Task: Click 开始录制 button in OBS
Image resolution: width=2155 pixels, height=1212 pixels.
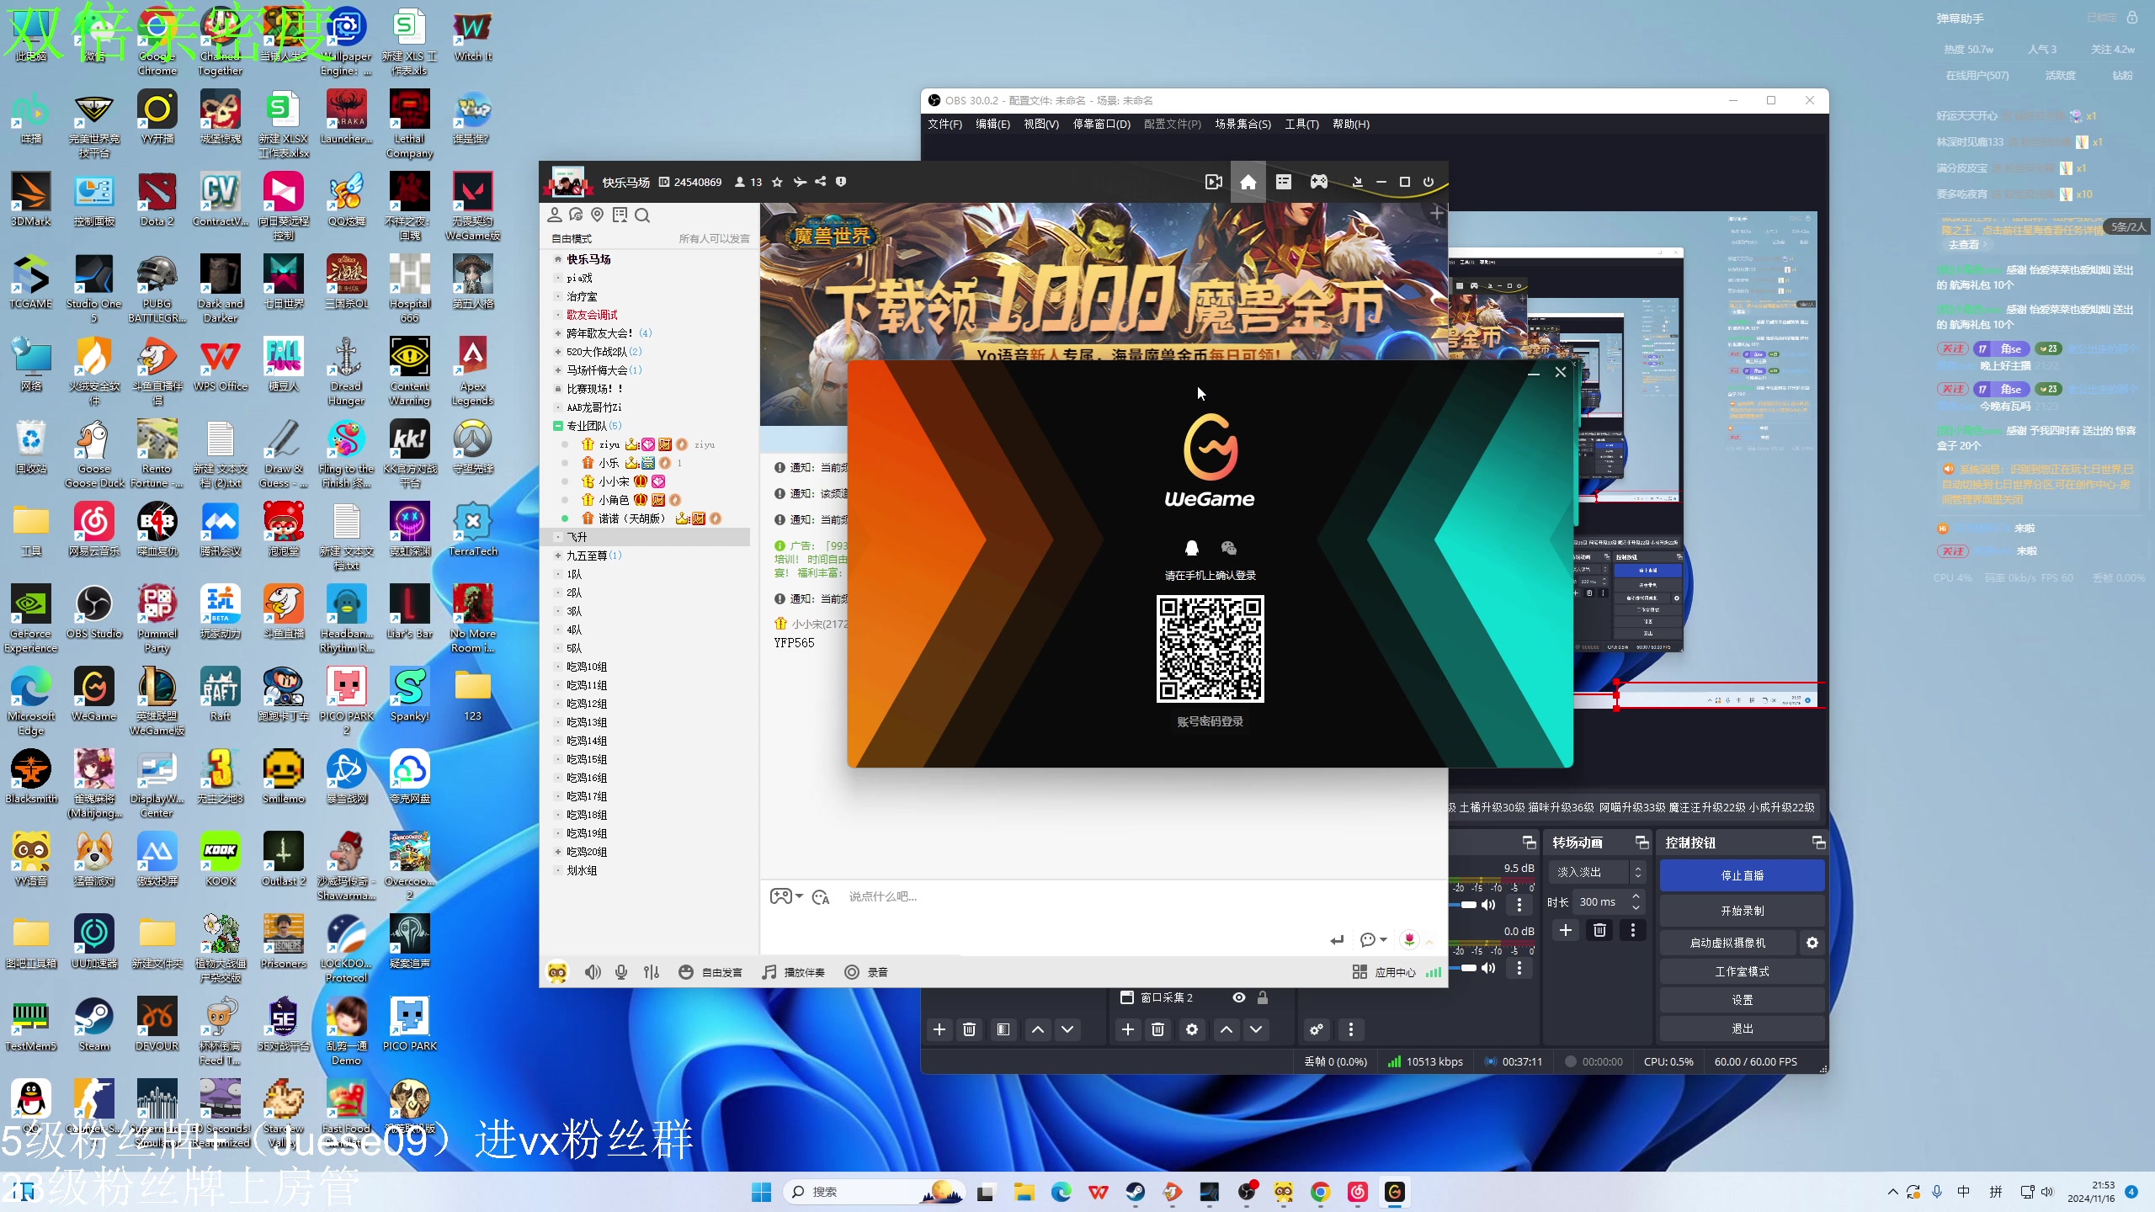Action: click(1742, 911)
